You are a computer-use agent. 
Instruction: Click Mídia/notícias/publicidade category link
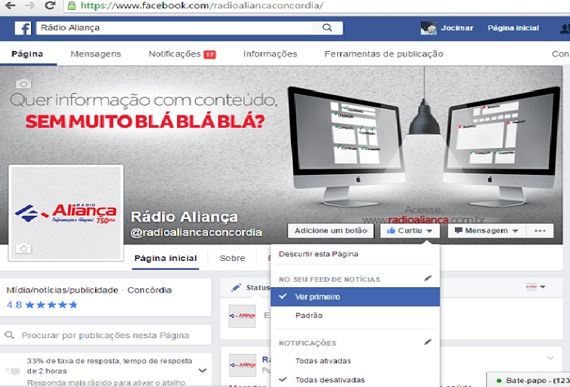[x=62, y=290]
